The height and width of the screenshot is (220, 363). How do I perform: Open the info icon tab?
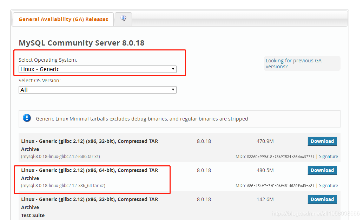click(123, 19)
